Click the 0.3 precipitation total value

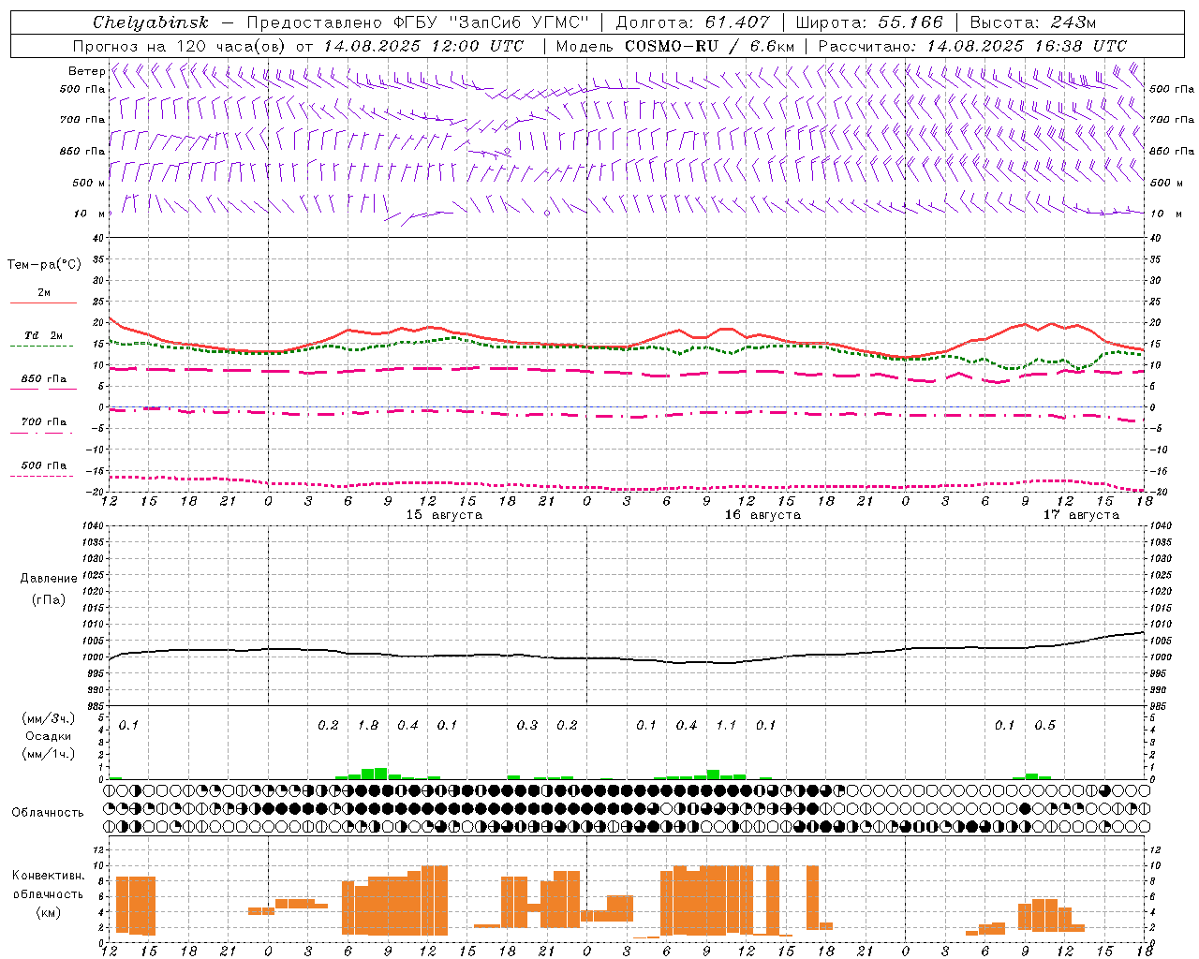527,725
